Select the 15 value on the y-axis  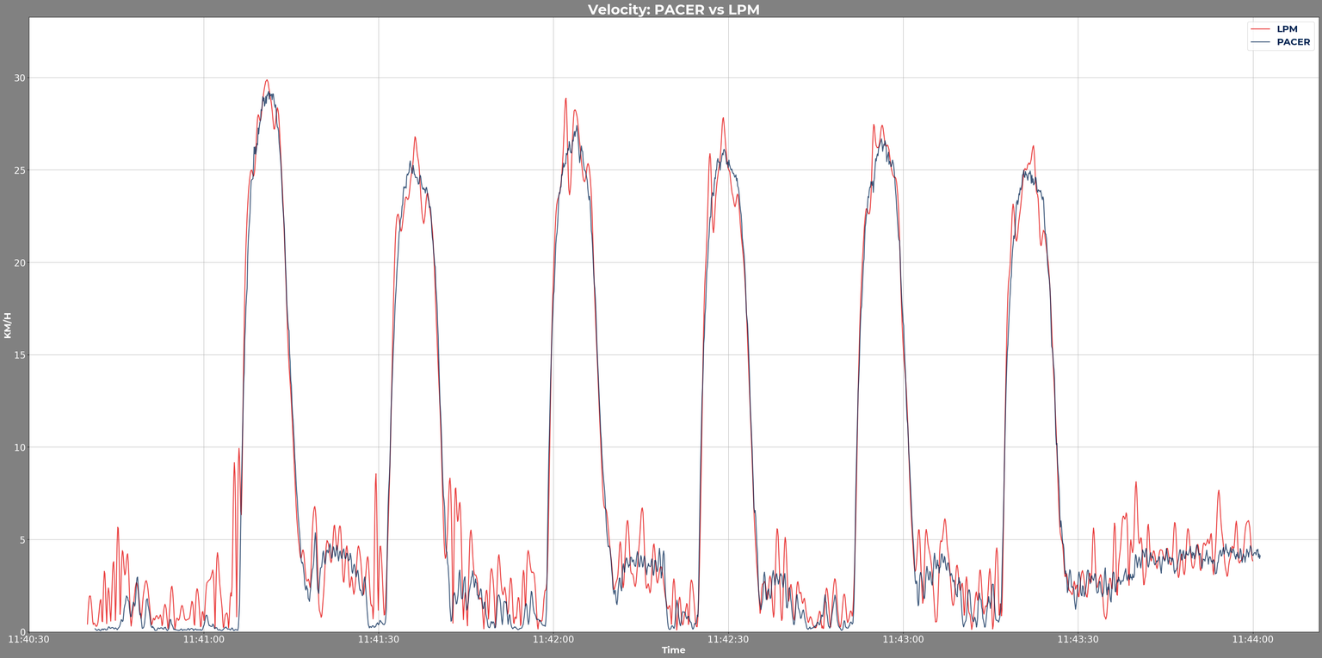pos(19,355)
